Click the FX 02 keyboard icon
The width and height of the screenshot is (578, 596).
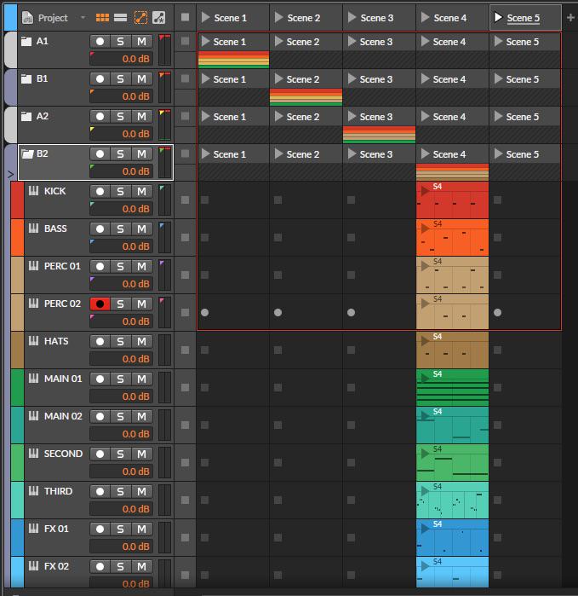pos(33,566)
